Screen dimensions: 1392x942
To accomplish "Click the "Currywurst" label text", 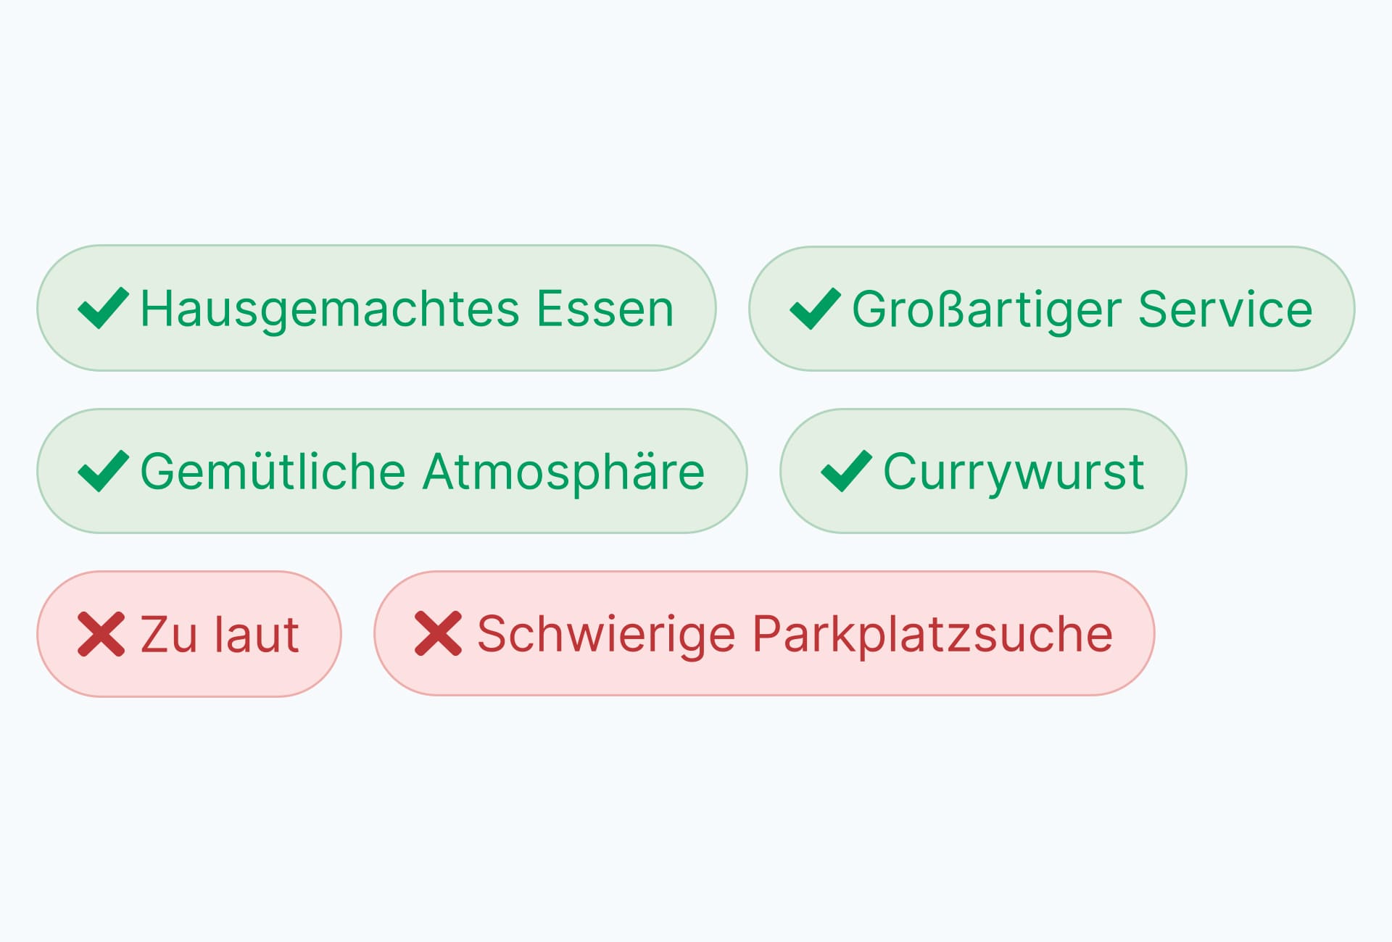I will (x=1014, y=472).
